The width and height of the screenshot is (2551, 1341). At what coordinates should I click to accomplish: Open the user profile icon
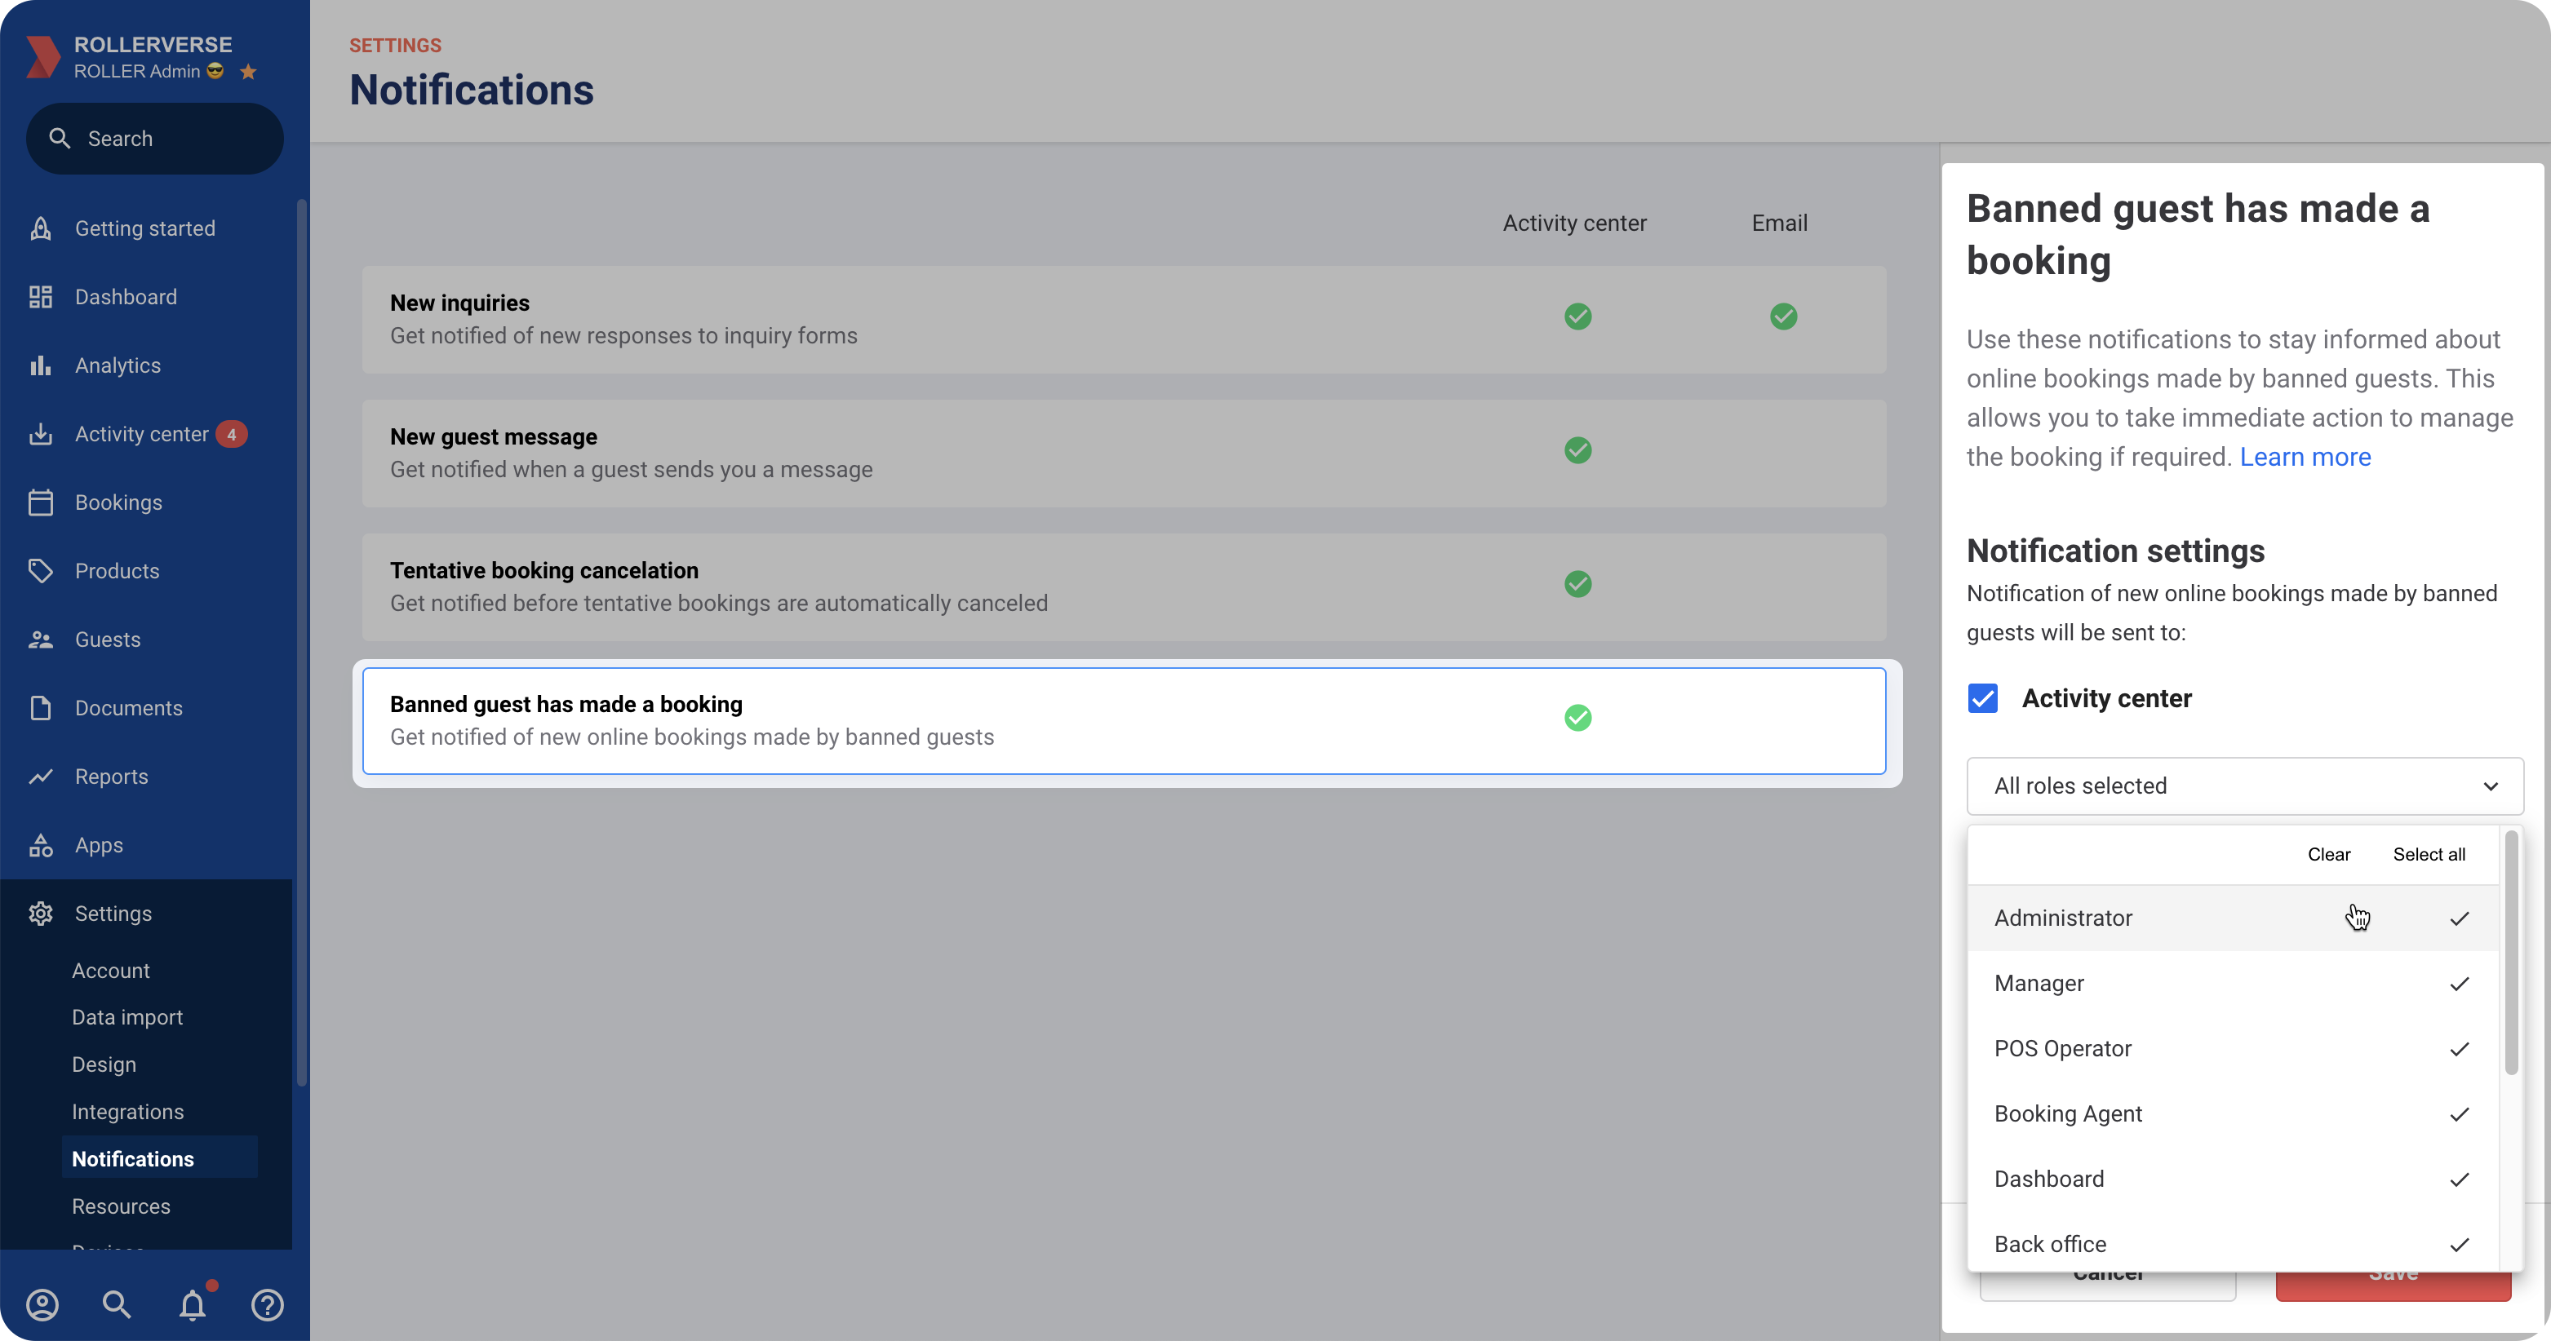pos(42,1304)
